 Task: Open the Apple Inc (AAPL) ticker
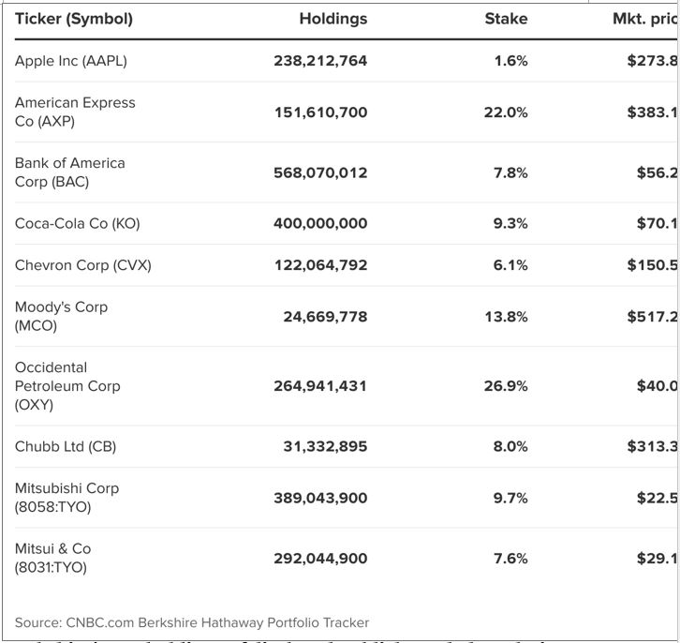71,61
